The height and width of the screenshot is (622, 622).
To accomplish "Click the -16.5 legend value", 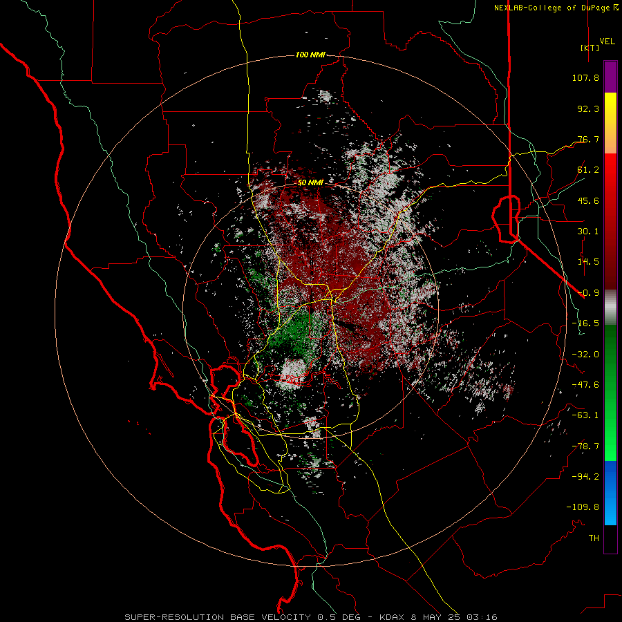I will (x=585, y=323).
